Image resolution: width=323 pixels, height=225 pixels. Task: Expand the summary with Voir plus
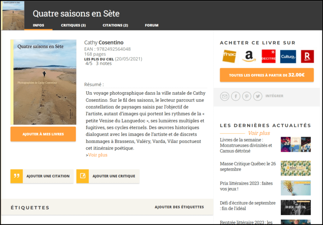pyautogui.click(x=97, y=155)
